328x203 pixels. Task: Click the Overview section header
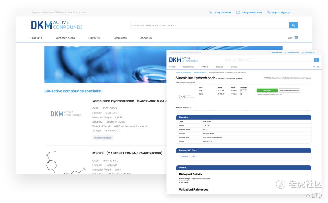click(x=244, y=117)
